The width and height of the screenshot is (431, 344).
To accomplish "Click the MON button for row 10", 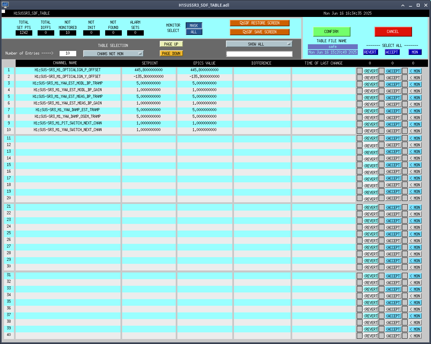I will click(x=415, y=131).
